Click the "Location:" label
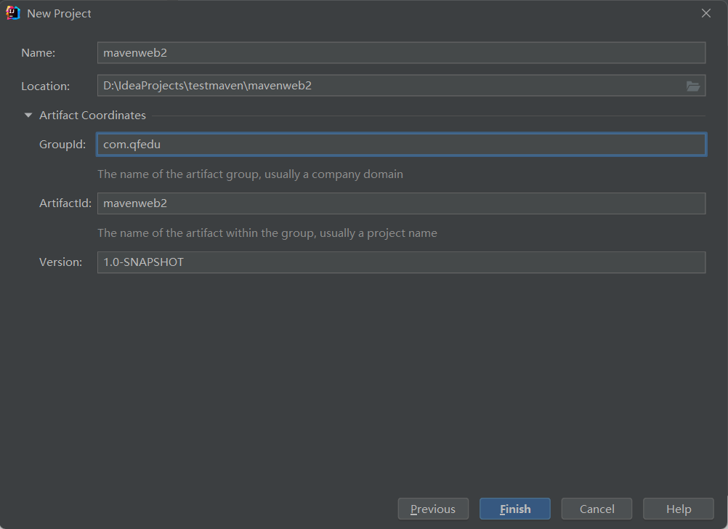Screen dimensions: 728x529 (46, 86)
